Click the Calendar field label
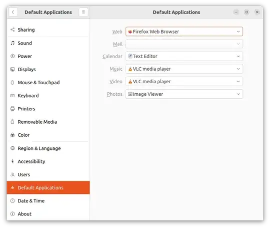The width and height of the screenshot is (270, 228). click(112, 56)
